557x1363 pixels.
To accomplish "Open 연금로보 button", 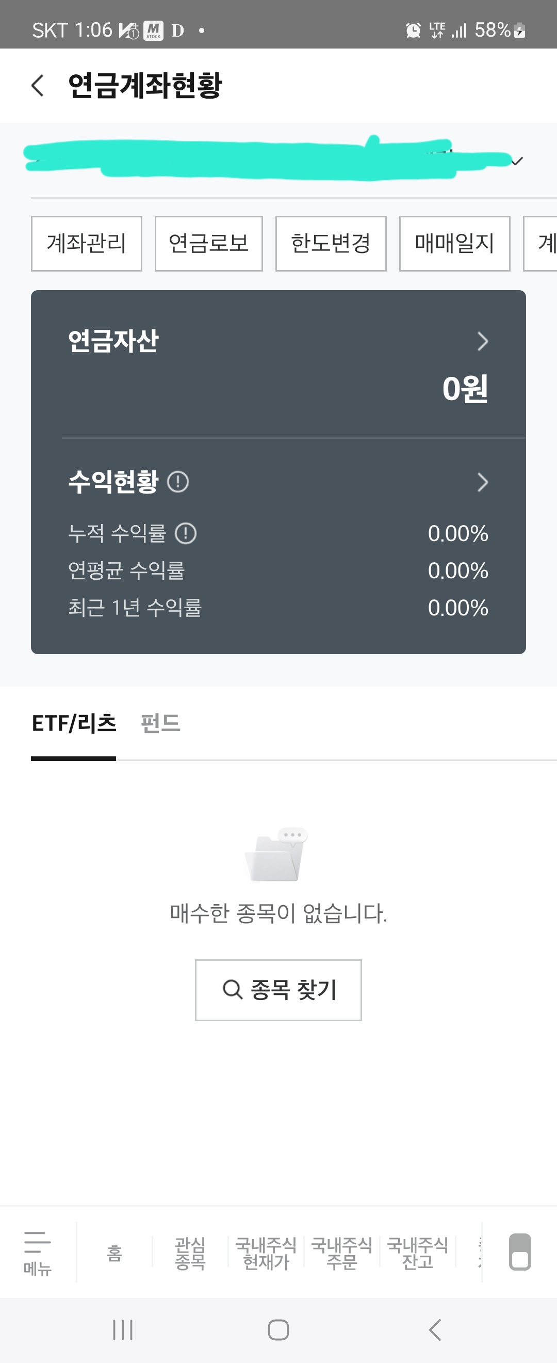I will [x=208, y=243].
